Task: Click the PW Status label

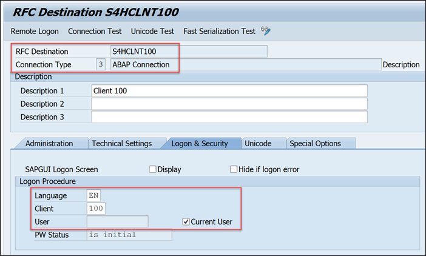Action: click(52, 235)
